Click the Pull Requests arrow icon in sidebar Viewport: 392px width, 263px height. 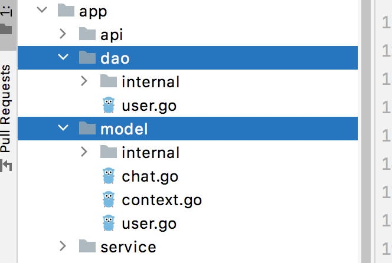(x=6, y=165)
